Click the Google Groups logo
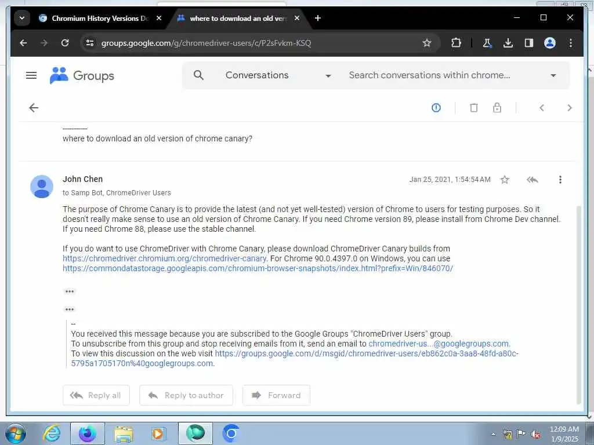The image size is (594, 445). click(x=82, y=75)
